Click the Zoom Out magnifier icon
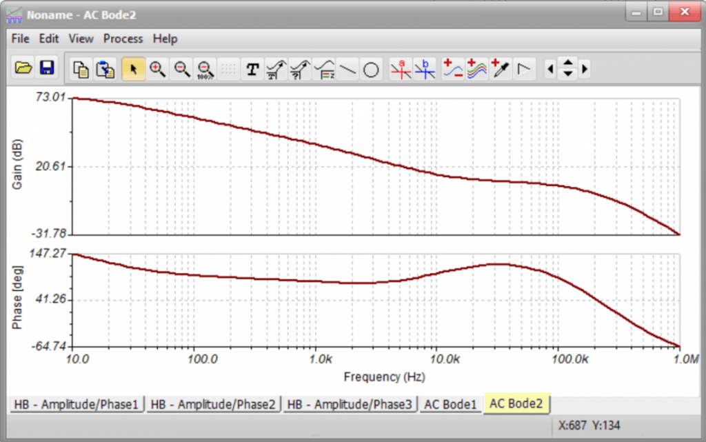The width and height of the screenshot is (706, 442). [x=182, y=69]
